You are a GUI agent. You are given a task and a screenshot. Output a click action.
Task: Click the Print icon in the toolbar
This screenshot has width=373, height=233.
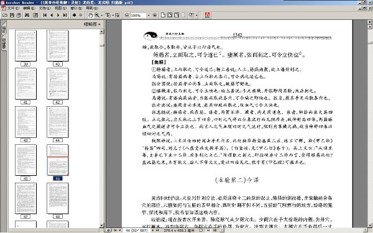pyautogui.click(x=19, y=15)
